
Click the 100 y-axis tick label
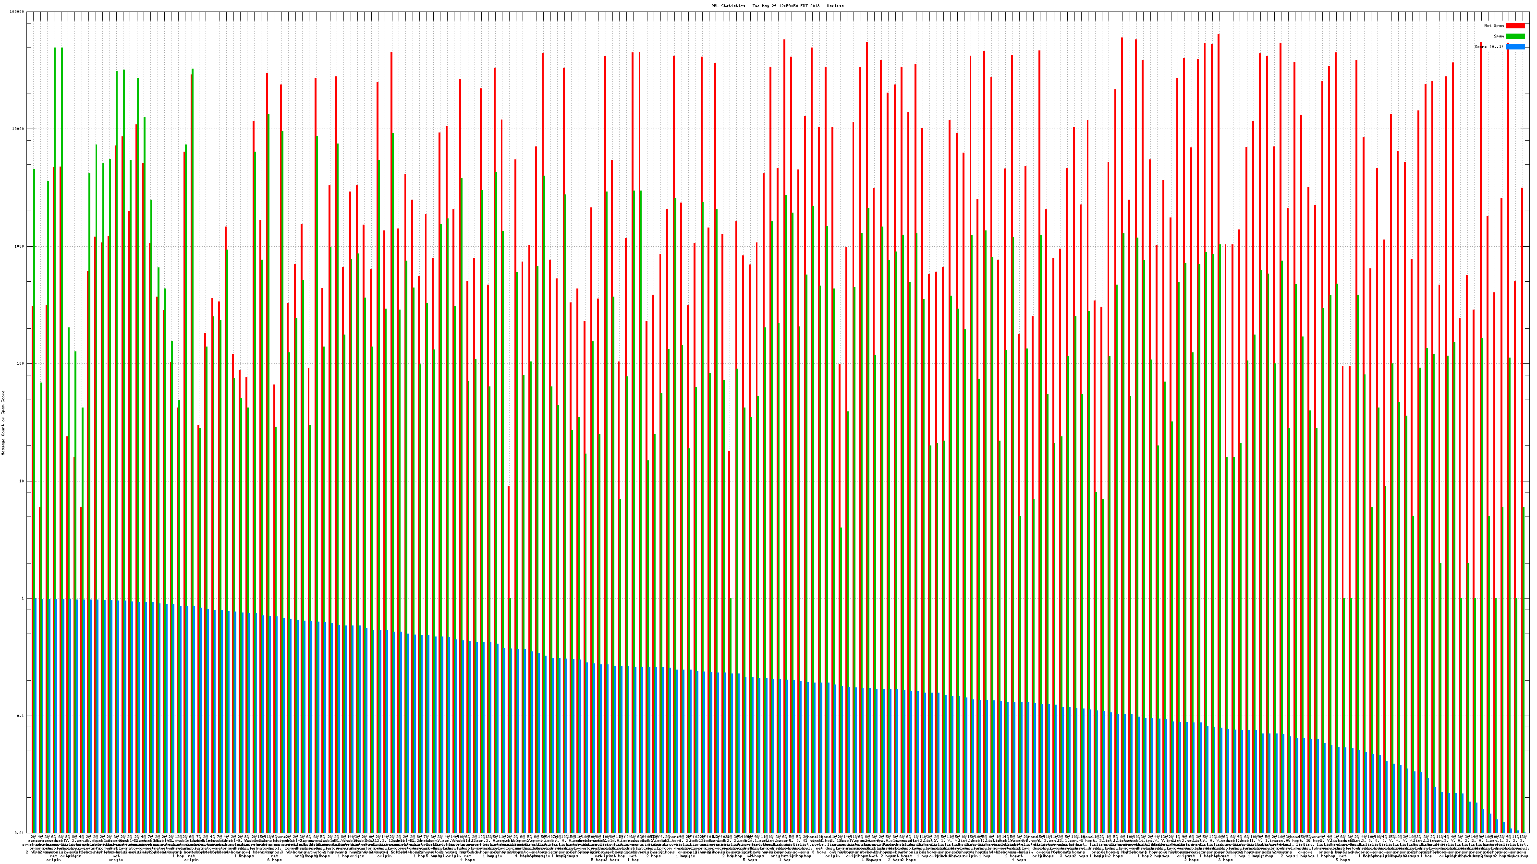(x=21, y=364)
